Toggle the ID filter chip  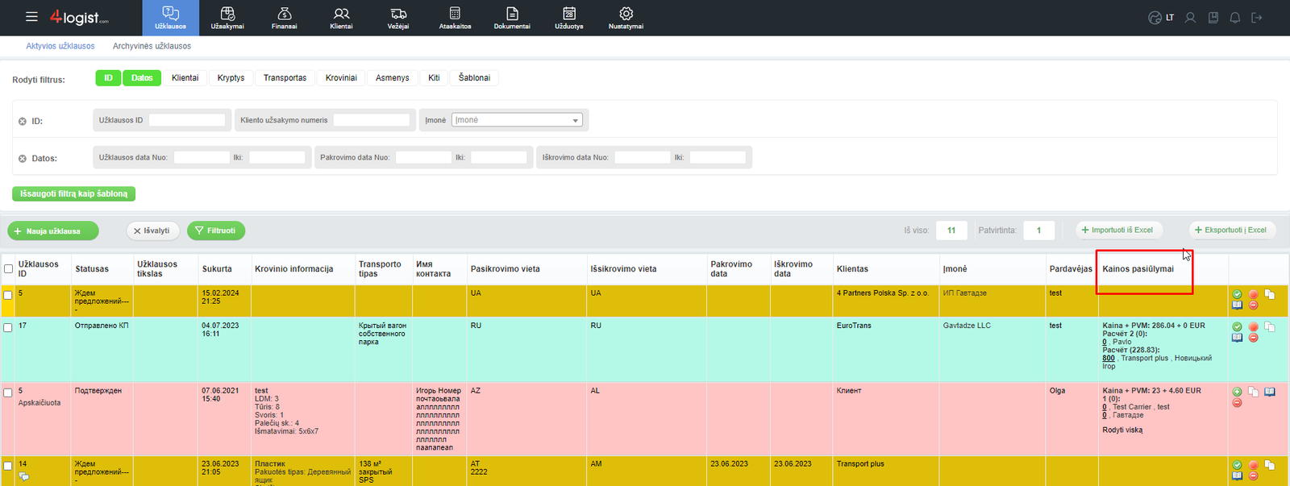click(x=108, y=78)
